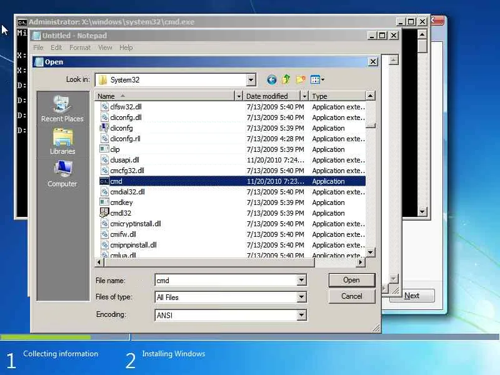Screen dimensions: 500x375
Task: Click file list horizontal scroll right arrow
Action: coord(361,262)
